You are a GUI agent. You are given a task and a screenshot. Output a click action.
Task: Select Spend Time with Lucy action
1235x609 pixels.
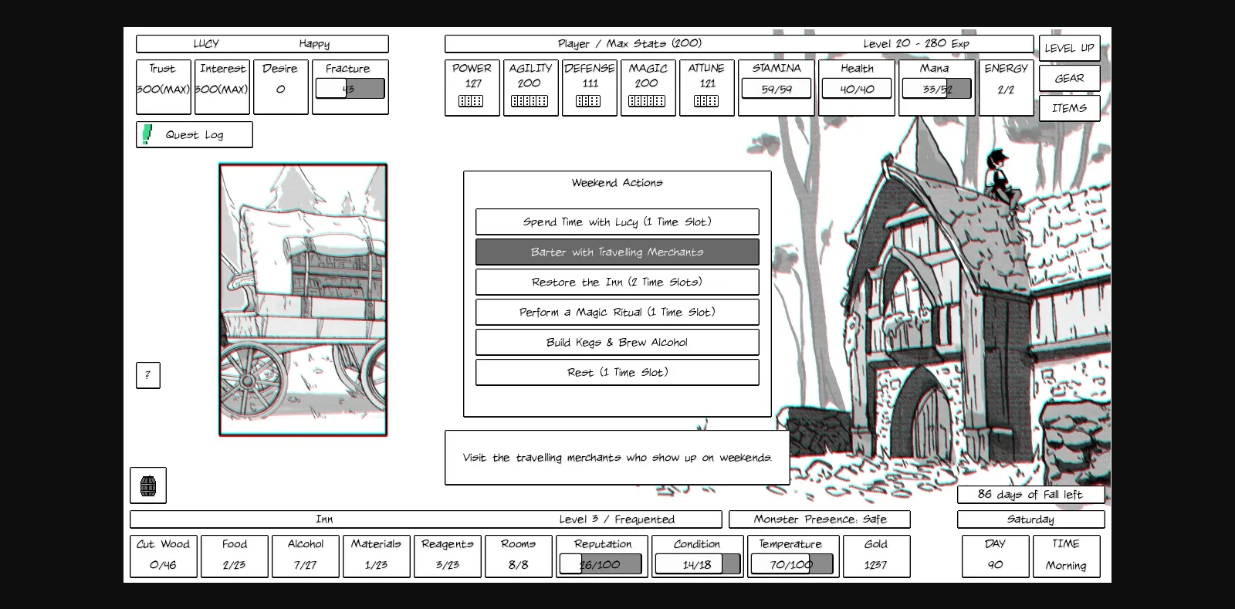pyautogui.click(x=617, y=222)
